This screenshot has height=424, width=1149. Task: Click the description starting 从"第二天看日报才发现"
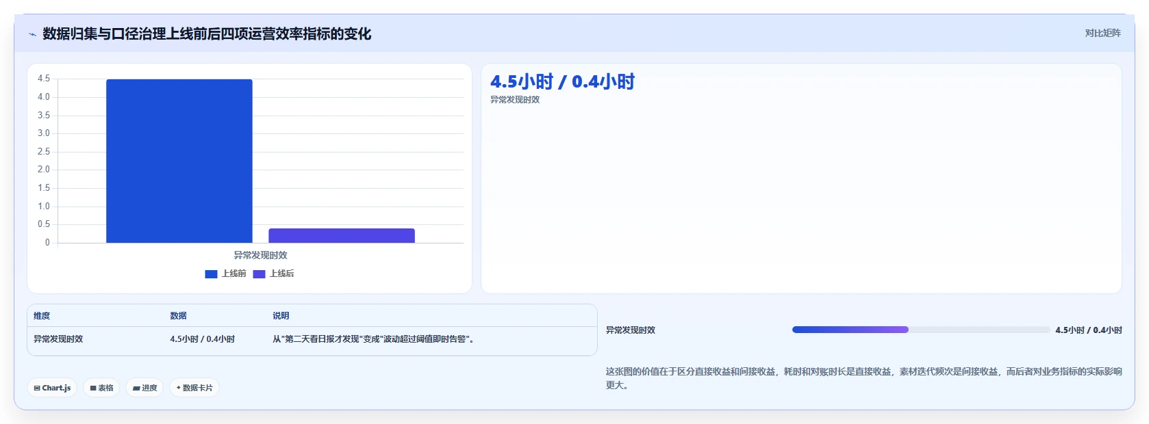[373, 339]
